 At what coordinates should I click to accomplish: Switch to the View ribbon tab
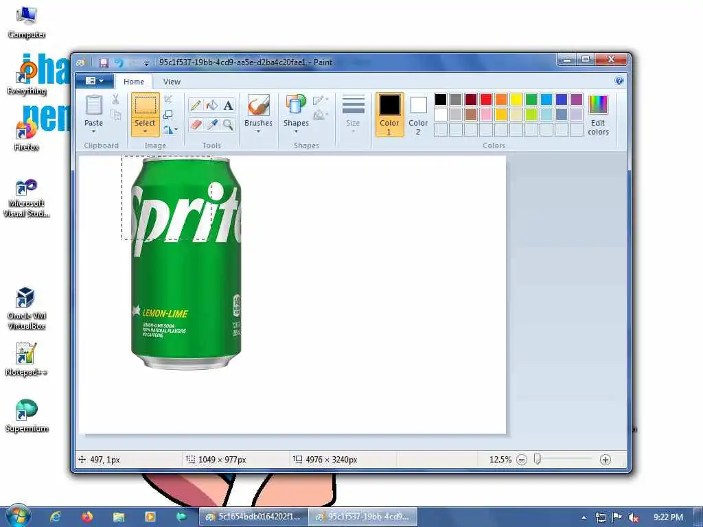point(172,82)
